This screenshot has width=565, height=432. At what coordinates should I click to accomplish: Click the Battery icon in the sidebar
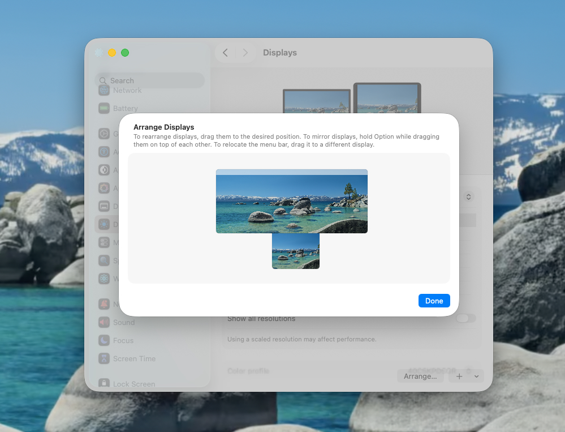[104, 108]
